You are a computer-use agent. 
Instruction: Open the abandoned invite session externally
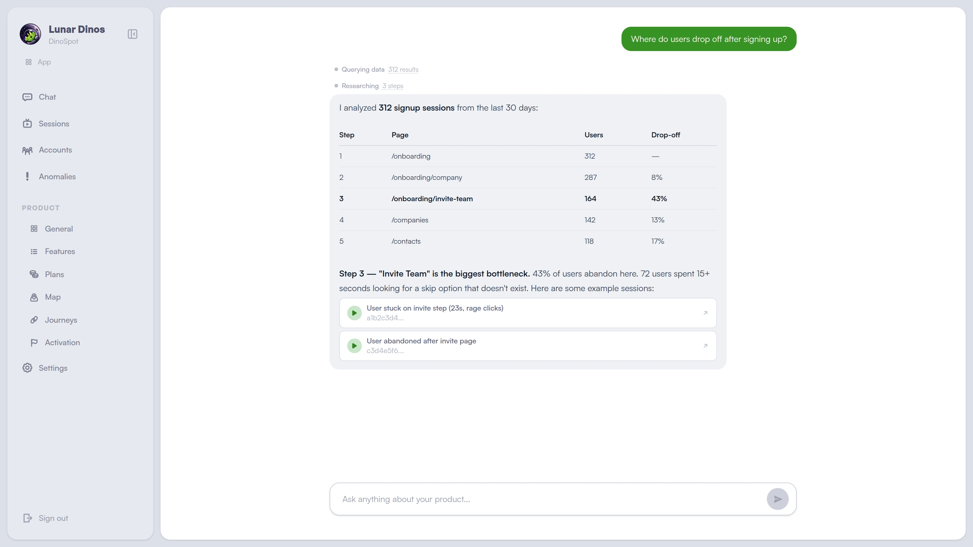pos(705,346)
